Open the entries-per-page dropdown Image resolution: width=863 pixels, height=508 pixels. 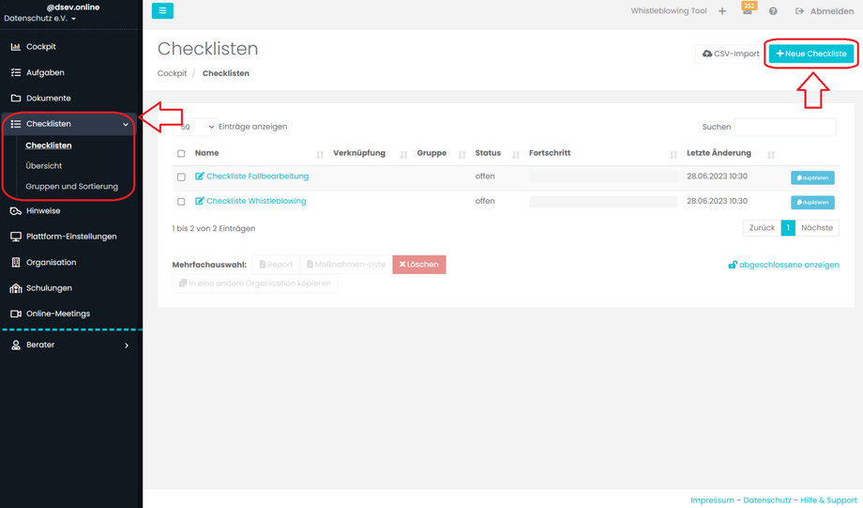coord(195,127)
